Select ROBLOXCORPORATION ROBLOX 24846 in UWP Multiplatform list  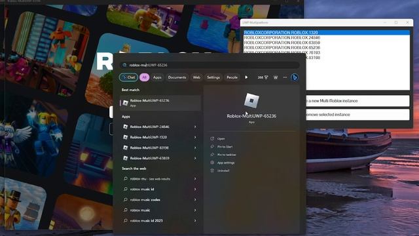(327, 37)
